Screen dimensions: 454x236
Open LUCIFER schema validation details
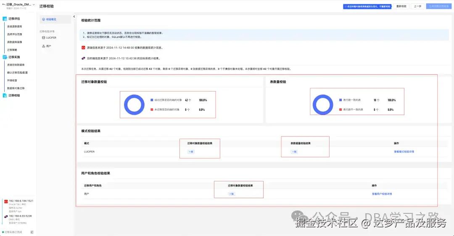pyautogui.click(x=51, y=38)
